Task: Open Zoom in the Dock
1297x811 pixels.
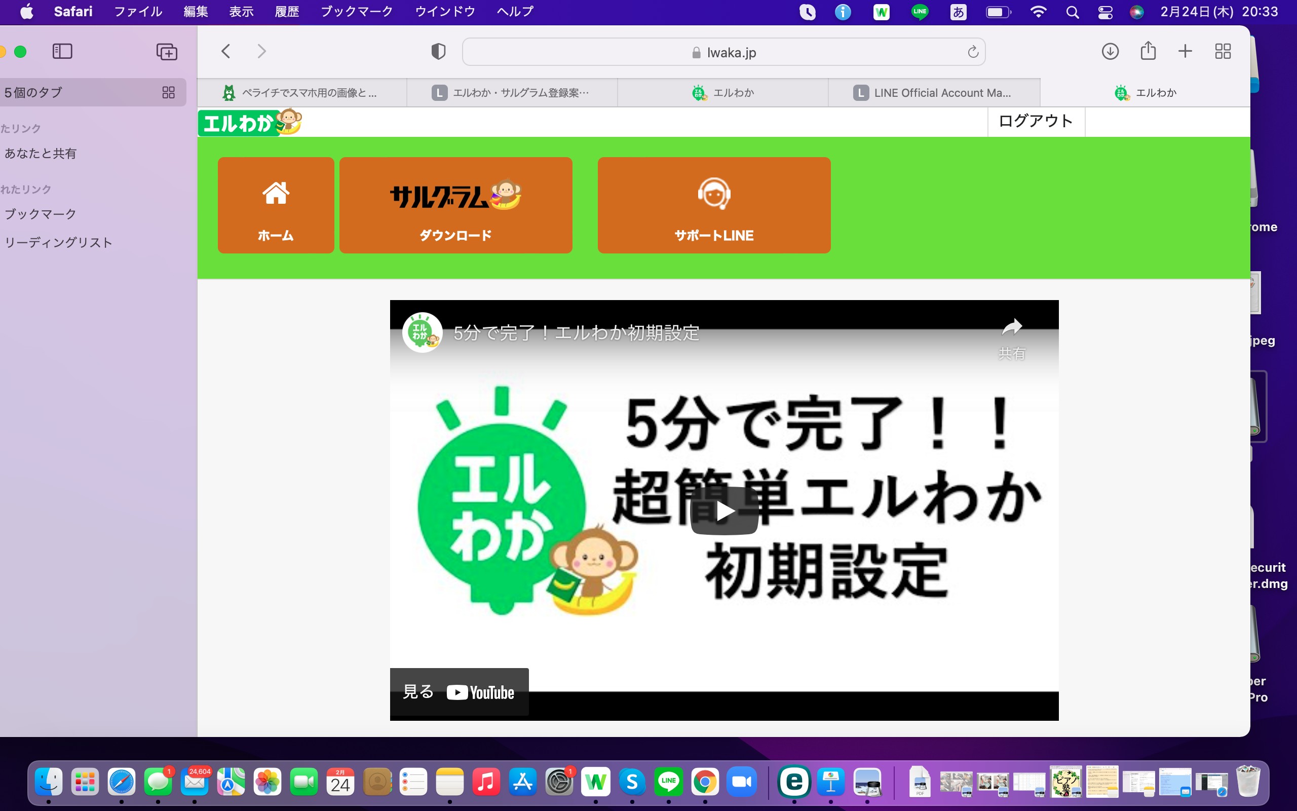Action: point(741,782)
